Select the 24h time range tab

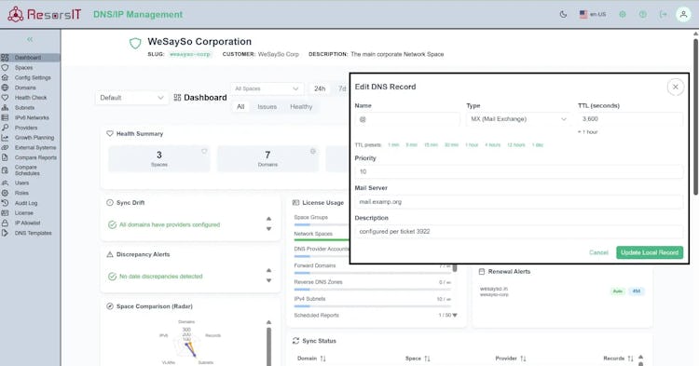pos(320,88)
